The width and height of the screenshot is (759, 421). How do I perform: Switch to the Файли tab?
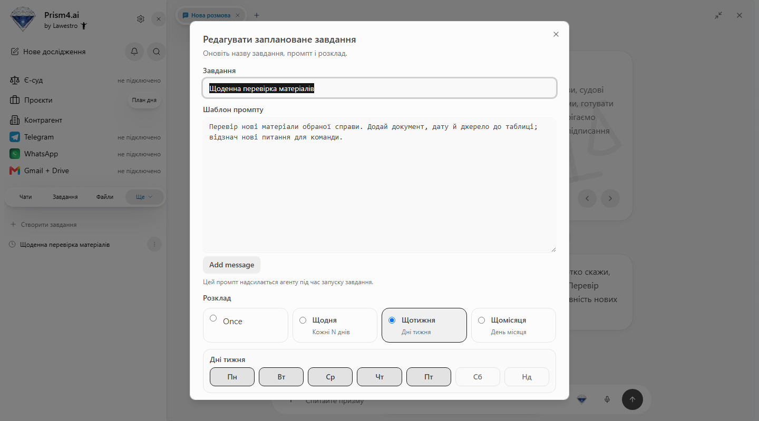tap(105, 197)
